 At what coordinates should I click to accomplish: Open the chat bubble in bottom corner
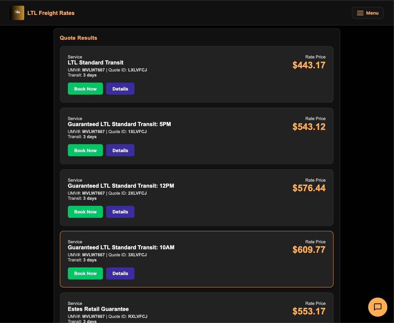pos(377,307)
